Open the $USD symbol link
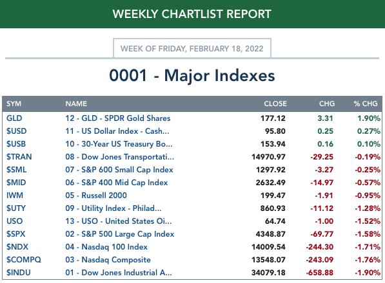The height and width of the screenshot is (283, 385). (x=17, y=131)
